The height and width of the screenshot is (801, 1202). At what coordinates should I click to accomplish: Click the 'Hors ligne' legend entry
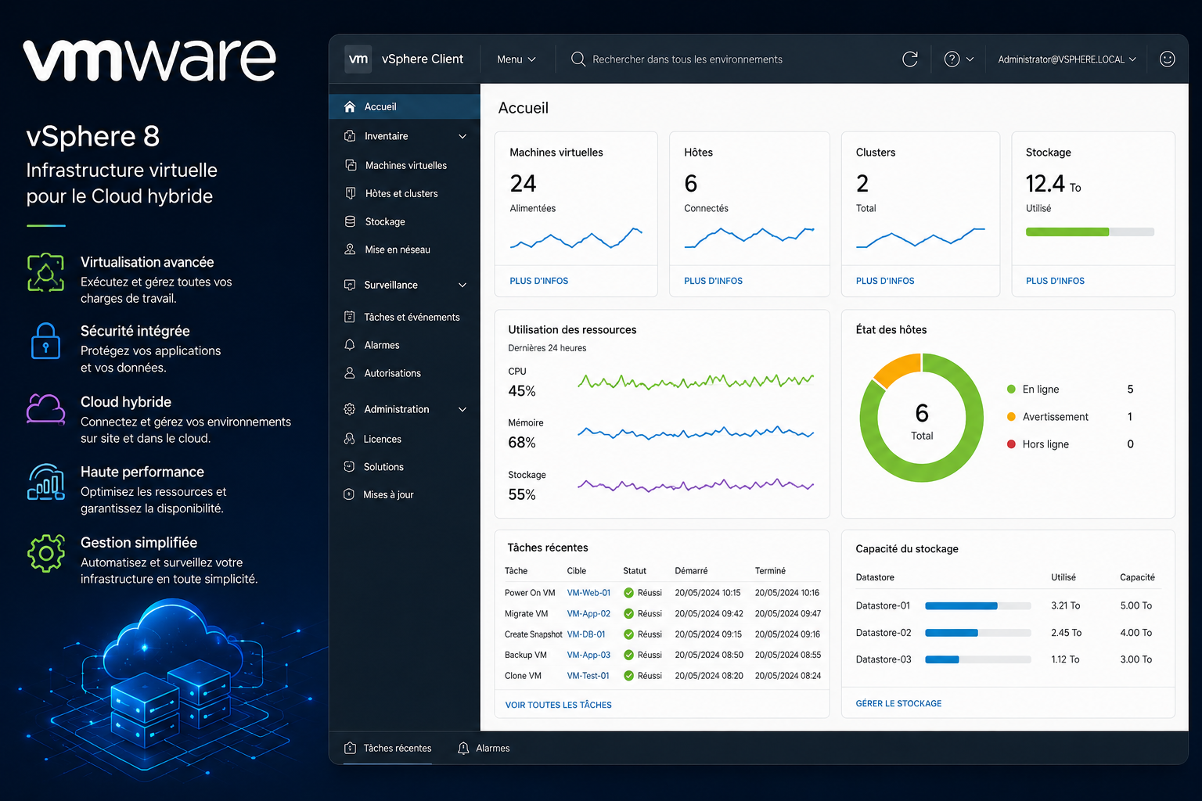coord(1038,444)
